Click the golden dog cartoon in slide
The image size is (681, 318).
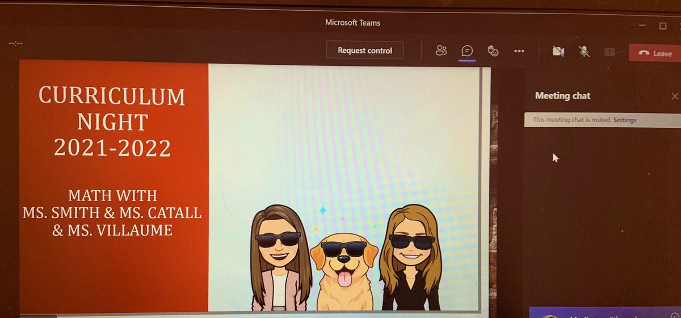coord(344,271)
